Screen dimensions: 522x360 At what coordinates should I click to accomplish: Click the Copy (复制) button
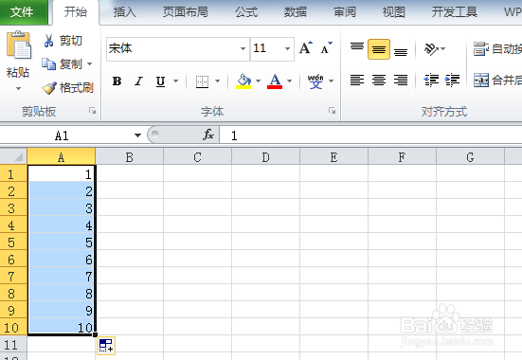(x=63, y=63)
